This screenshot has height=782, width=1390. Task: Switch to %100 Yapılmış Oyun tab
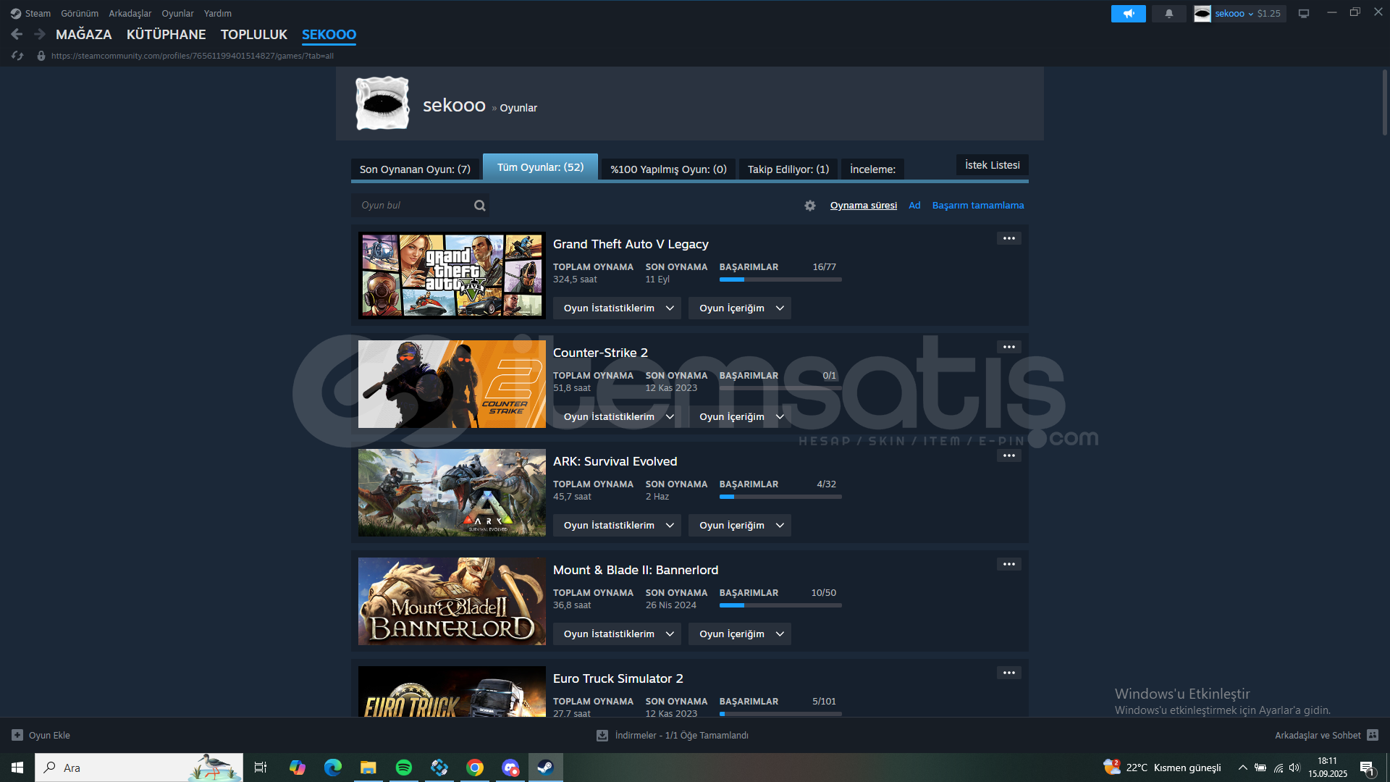pyautogui.click(x=668, y=169)
